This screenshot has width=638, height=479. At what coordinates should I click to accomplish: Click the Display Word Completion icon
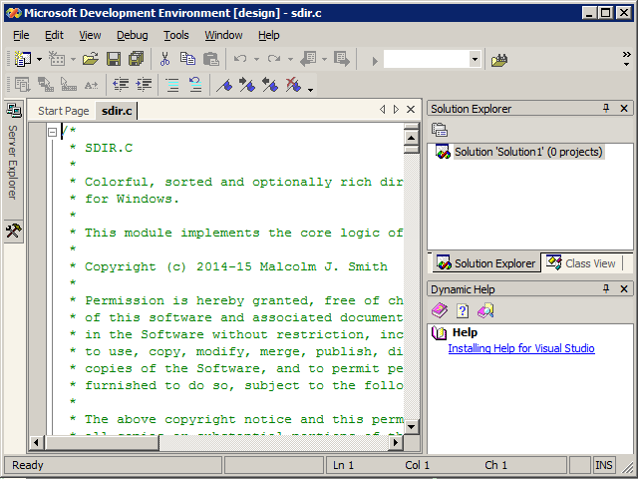pos(91,85)
